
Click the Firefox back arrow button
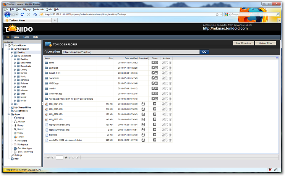click(8, 15)
